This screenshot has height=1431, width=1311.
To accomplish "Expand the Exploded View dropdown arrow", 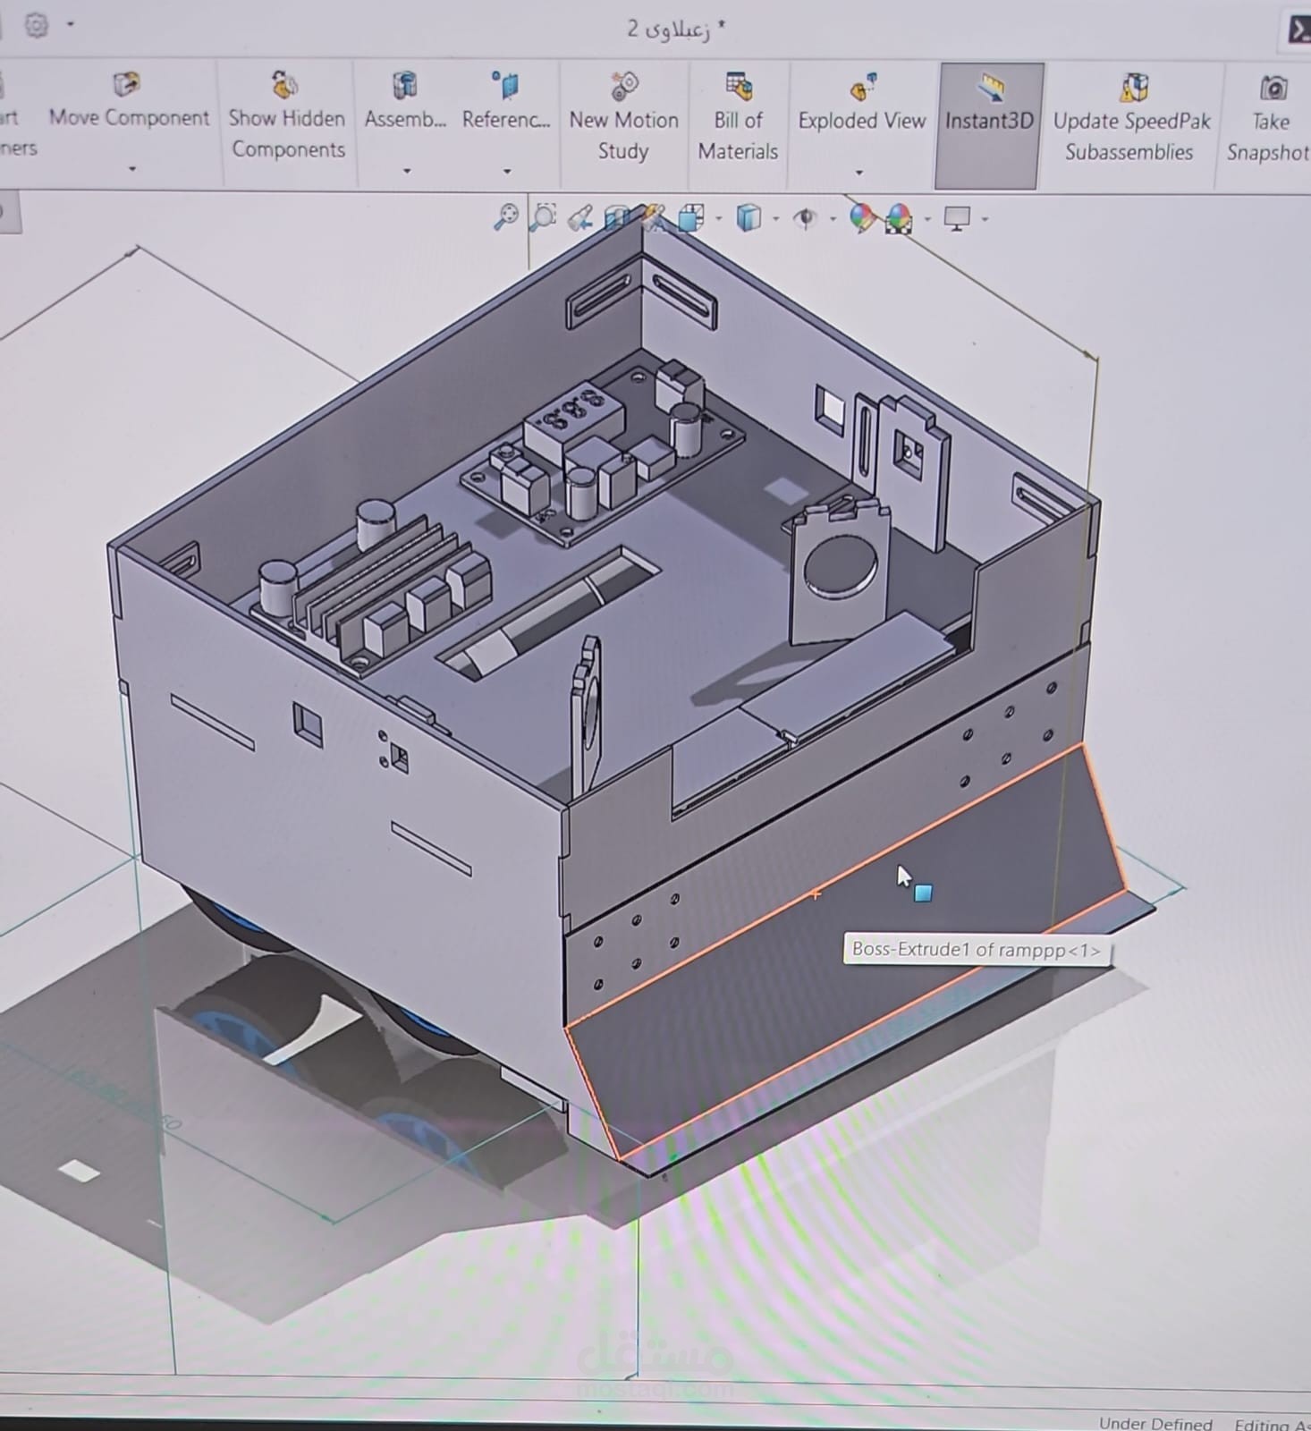I will [x=859, y=172].
